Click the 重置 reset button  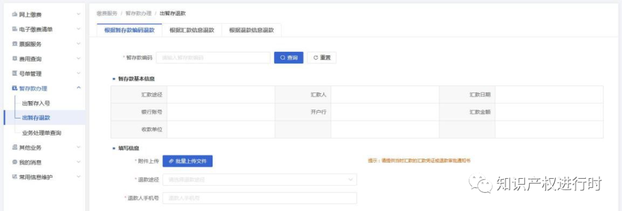(x=322, y=57)
